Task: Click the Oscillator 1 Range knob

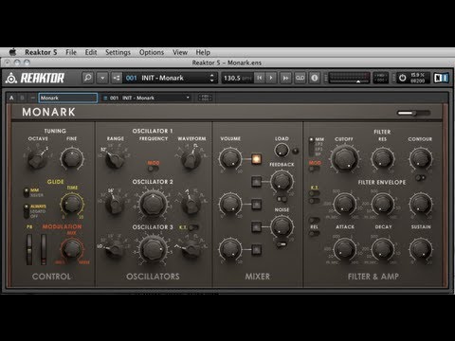Action: tap(115, 159)
